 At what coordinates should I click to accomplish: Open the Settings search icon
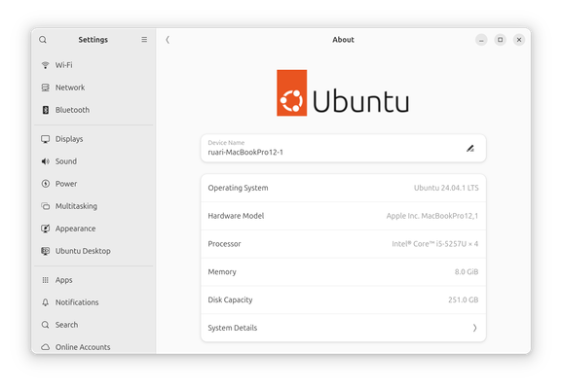[43, 40]
